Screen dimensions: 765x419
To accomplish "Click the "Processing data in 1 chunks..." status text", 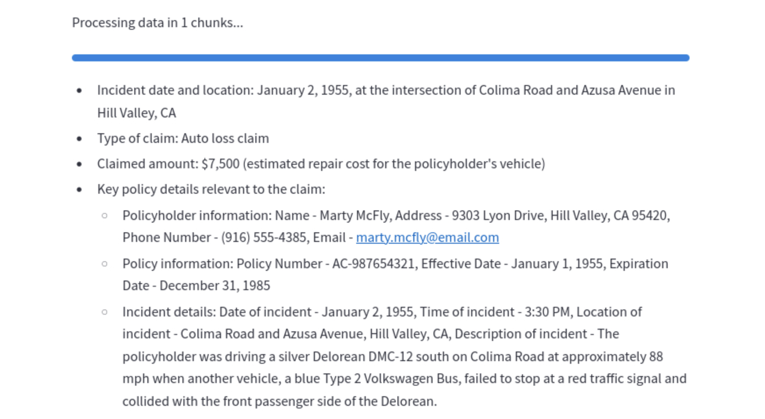I will (x=157, y=23).
